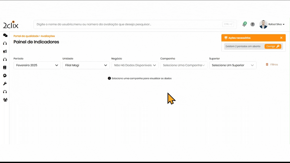Clear filters with the Filtros button

click(272, 65)
